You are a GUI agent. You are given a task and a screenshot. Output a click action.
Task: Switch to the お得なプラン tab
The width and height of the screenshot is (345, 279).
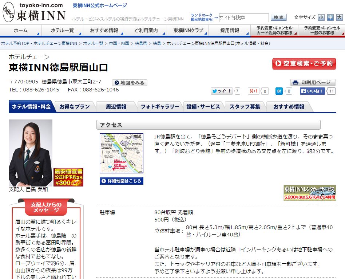coord(75,107)
